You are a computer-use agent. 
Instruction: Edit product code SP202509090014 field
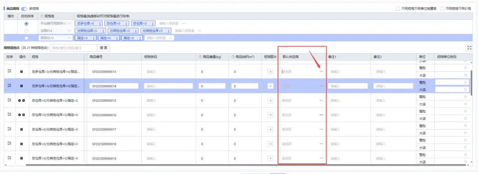click(x=114, y=86)
